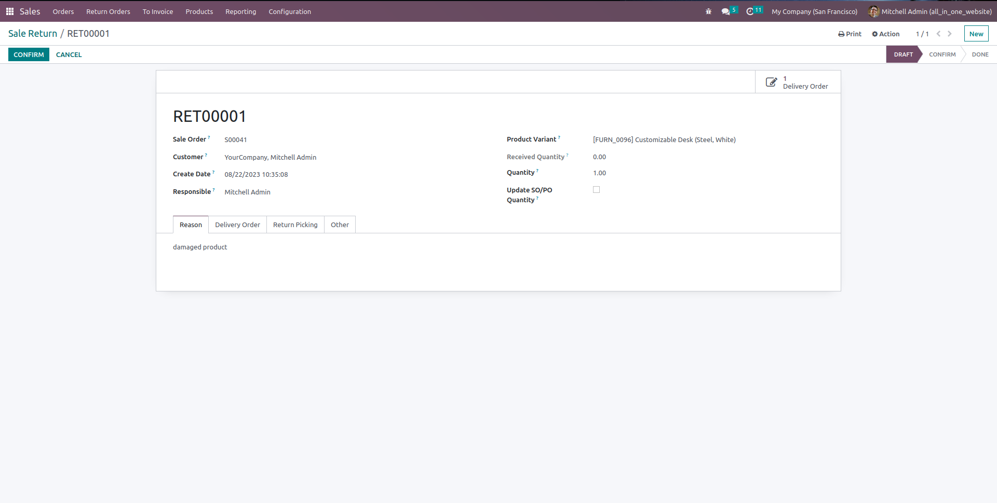Click the CANCEL button
Screen dimensions: 997x503
click(69, 54)
